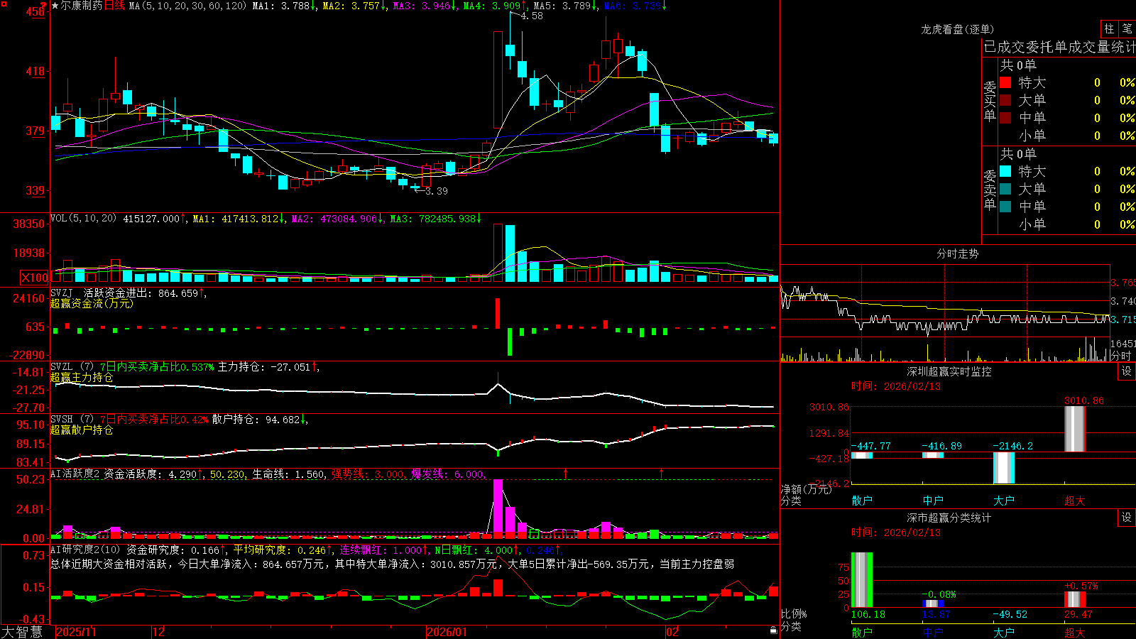The image size is (1136, 639).
Task: Open 设 settings for 深市超赢分类统计
Action: pyautogui.click(x=1126, y=518)
